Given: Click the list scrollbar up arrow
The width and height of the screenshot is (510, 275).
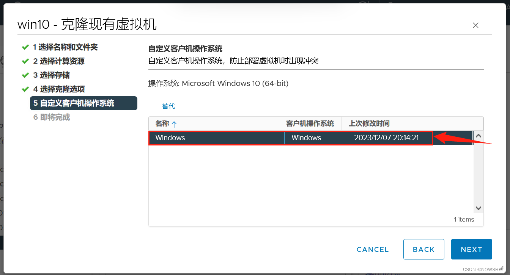Looking at the screenshot, I should tap(478, 136).
